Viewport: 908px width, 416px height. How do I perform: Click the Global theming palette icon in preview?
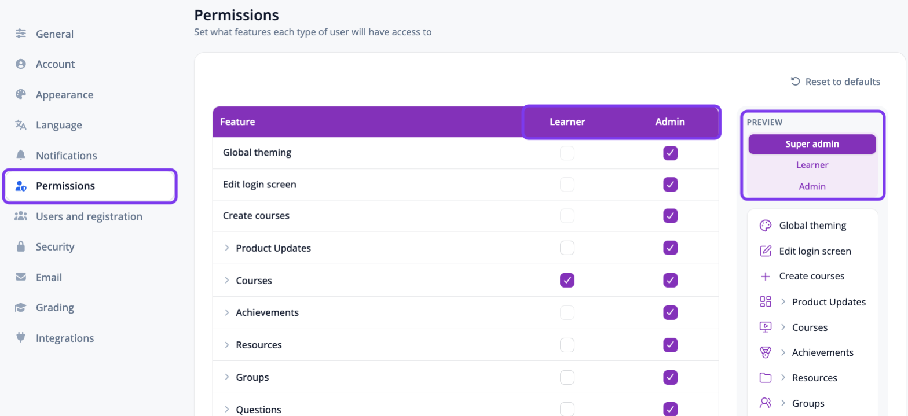[x=766, y=226]
